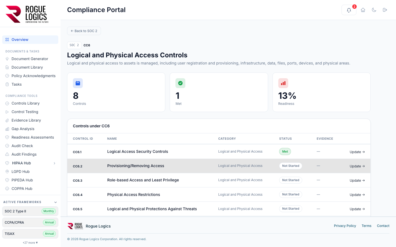Click the STATUS column header
Viewport: 396px width, 247px height.
coord(285,139)
